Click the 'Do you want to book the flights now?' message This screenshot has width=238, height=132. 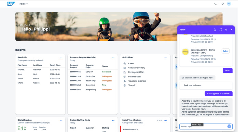(x=197, y=78)
